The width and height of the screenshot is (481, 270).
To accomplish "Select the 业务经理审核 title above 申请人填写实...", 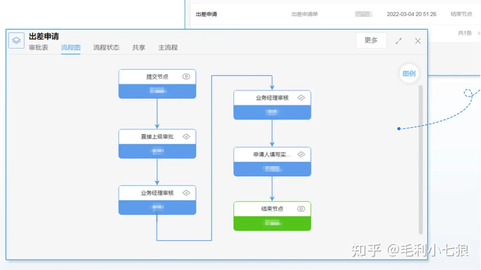I will (x=272, y=98).
